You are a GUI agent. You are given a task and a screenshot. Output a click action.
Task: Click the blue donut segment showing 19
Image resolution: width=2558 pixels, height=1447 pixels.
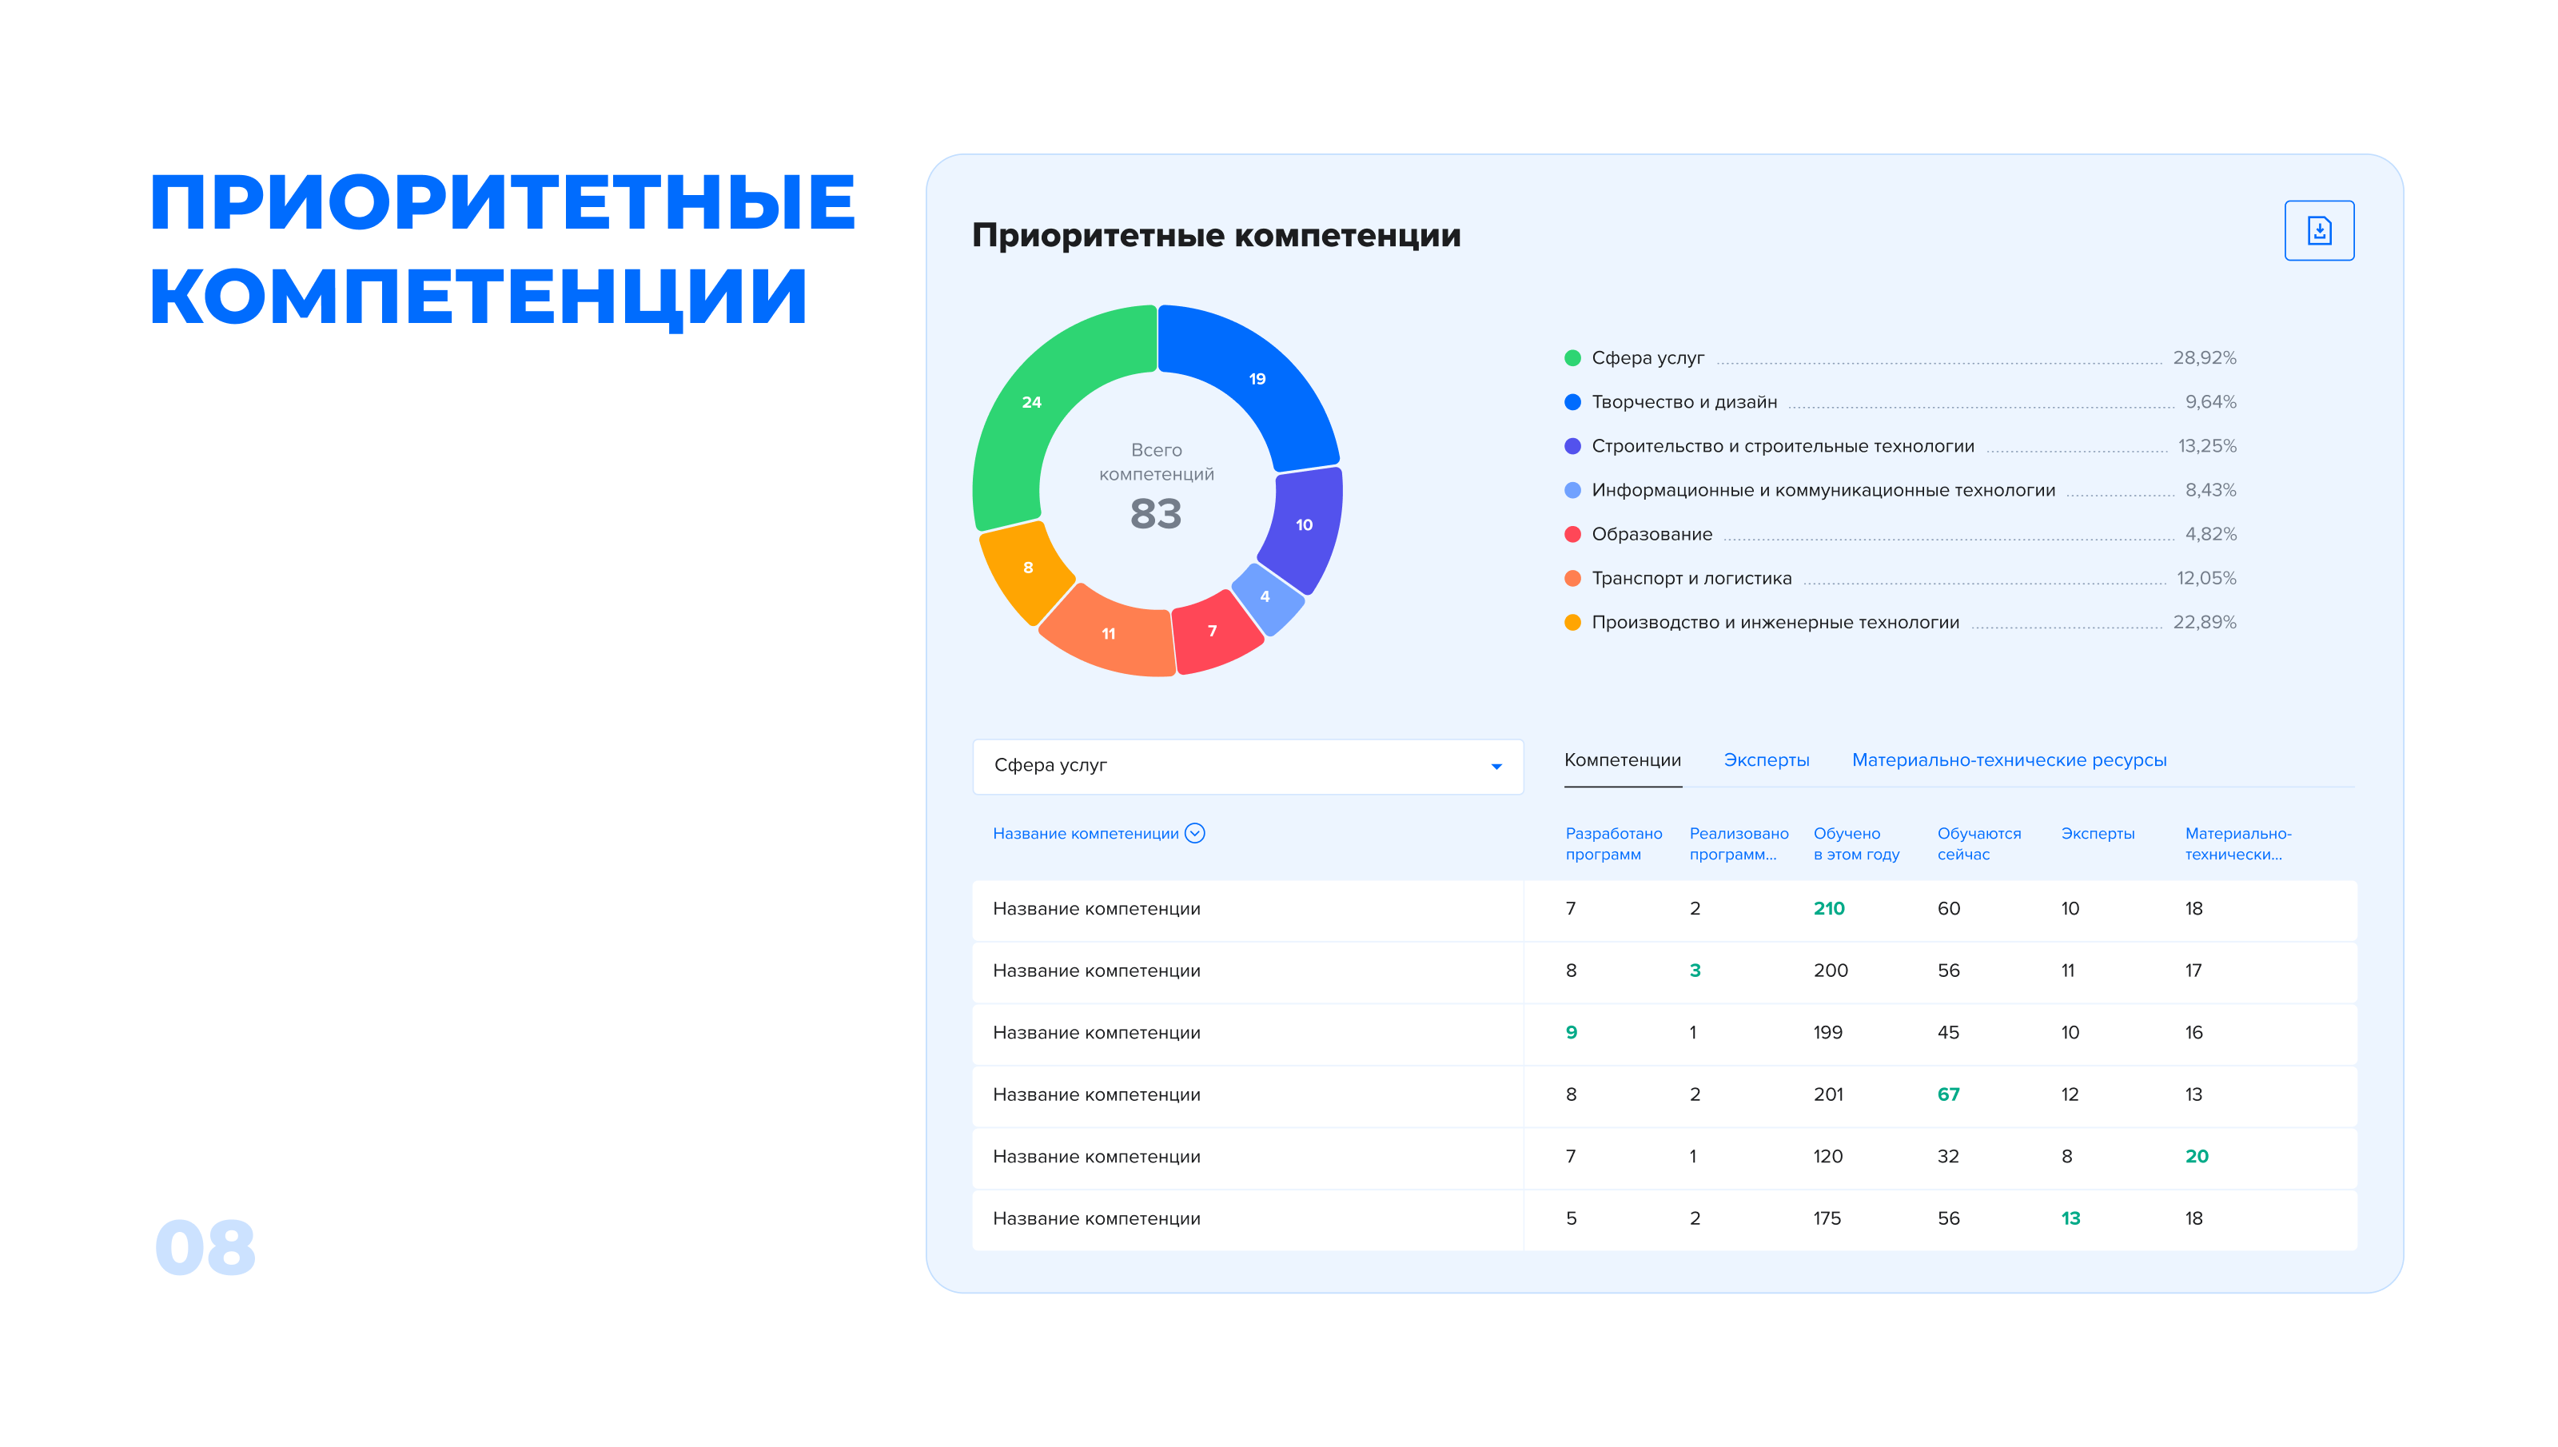coord(1257,380)
